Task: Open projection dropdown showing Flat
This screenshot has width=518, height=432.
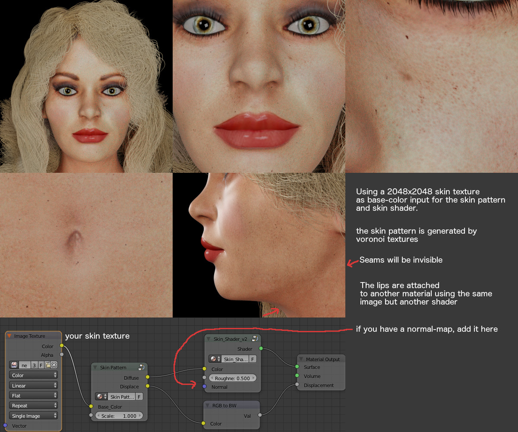Action: pyautogui.click(x=33, y=396)
